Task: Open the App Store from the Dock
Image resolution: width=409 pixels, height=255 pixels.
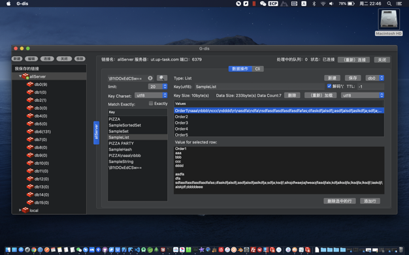Action: (x=21, y=250)
